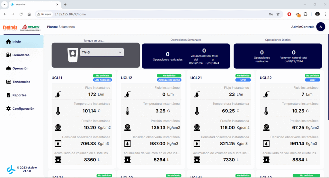Select the Inicio menu item
329x178 pixels.
click(22, 41)
